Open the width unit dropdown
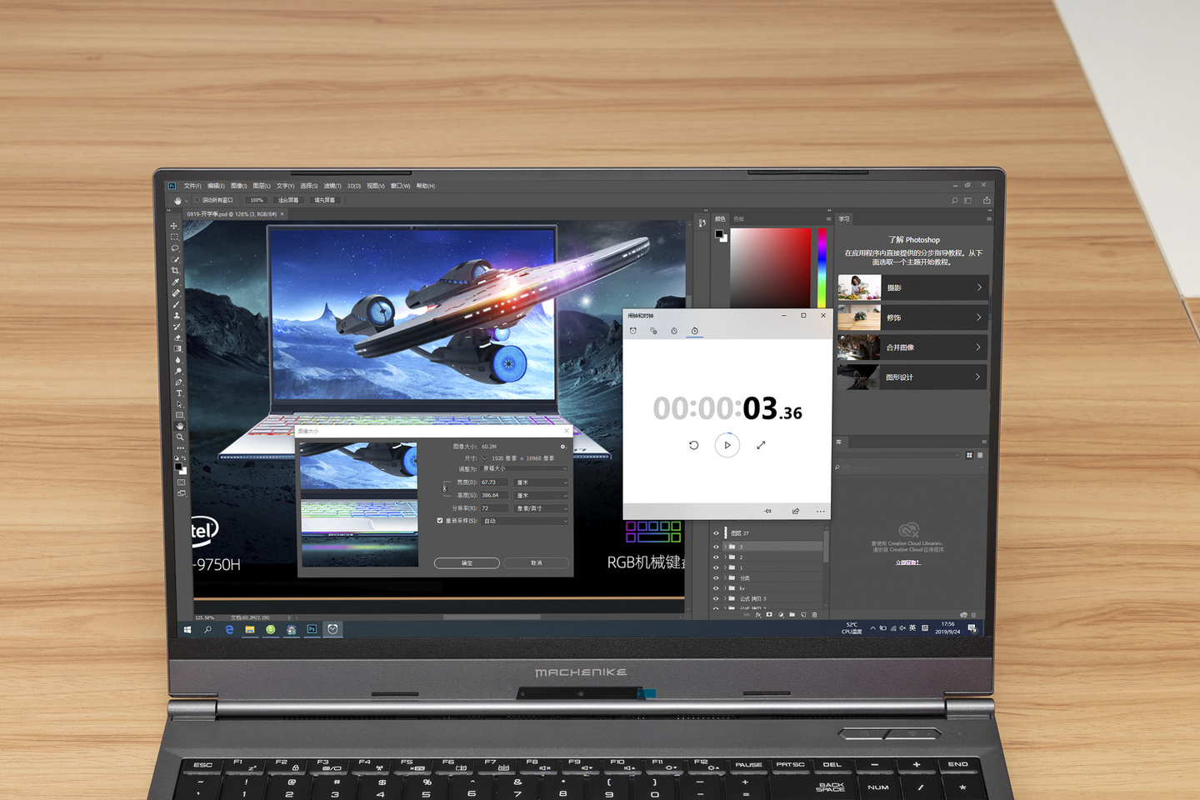Screen dimensions: 1200x800 point(542,482)
